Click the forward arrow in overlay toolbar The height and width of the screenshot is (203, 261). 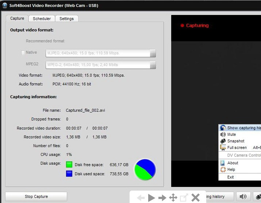[162, 198]
